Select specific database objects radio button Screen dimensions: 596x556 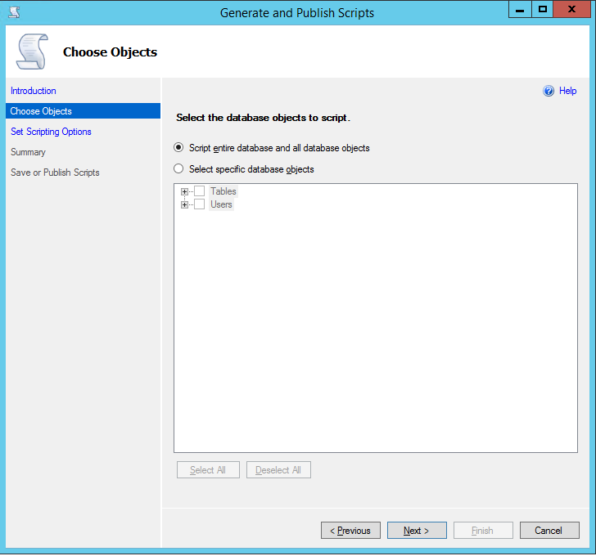pos(178,169)
